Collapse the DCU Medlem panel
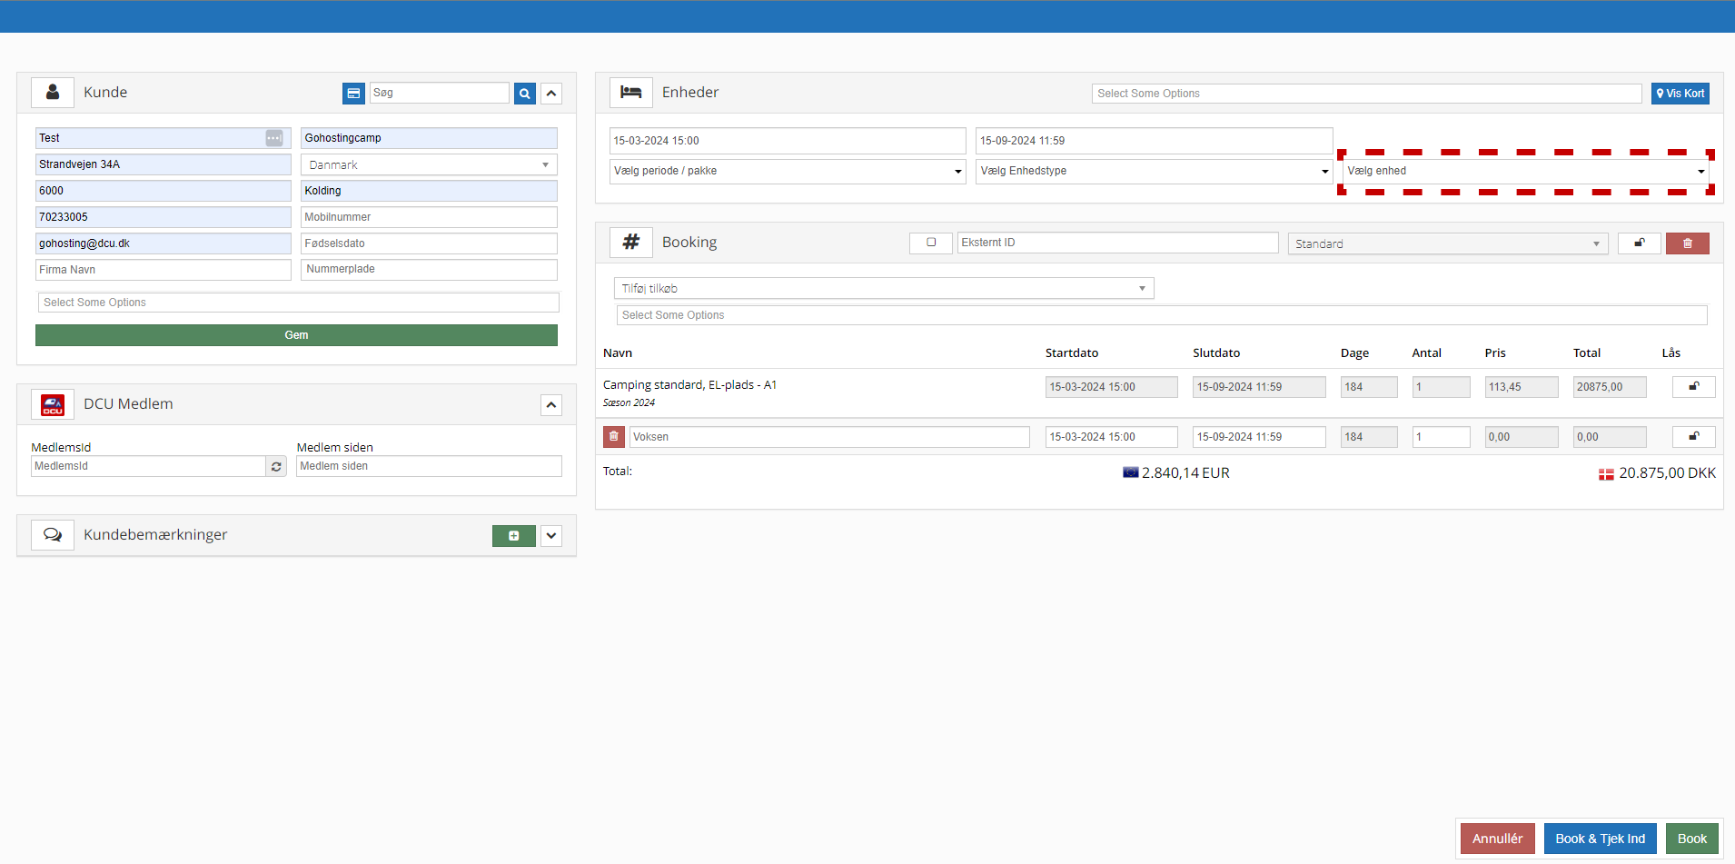 pos(551,405)
